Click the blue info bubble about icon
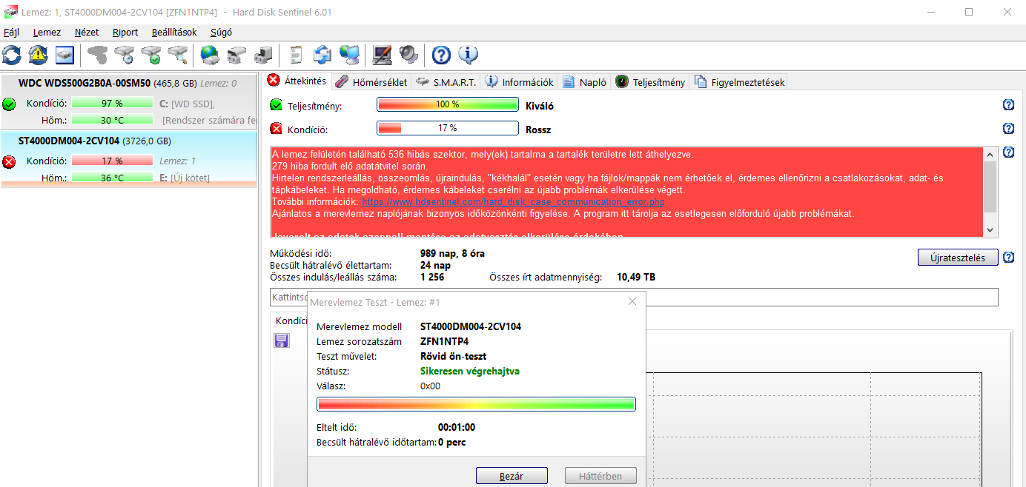This screenshot has height=487, width=1026. (468, 55)
